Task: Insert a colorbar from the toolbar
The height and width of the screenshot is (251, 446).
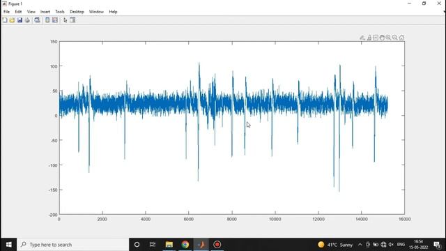Action: click(47, 20)
